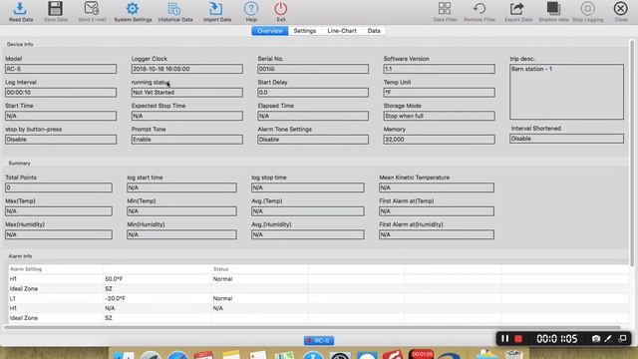Click the Temp Unit field

[439, 93]
